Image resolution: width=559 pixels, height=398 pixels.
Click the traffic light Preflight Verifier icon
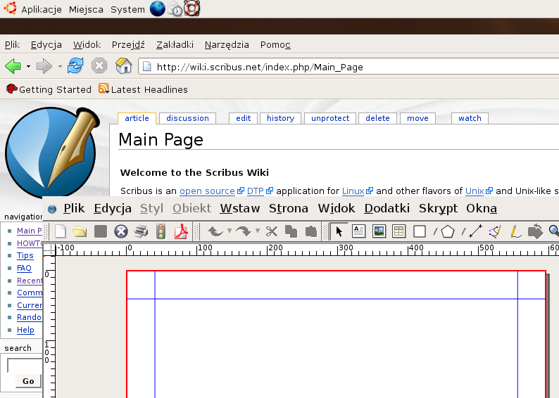161,231
